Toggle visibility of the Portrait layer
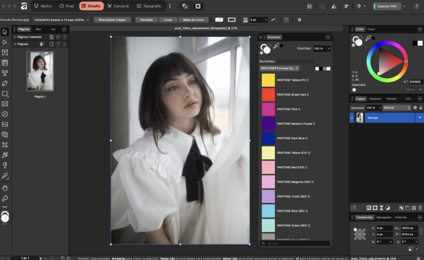424x260 pixels. tap(420, 118)
